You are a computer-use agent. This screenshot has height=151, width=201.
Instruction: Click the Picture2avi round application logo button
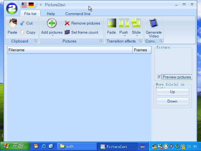(x=12, y=8)
